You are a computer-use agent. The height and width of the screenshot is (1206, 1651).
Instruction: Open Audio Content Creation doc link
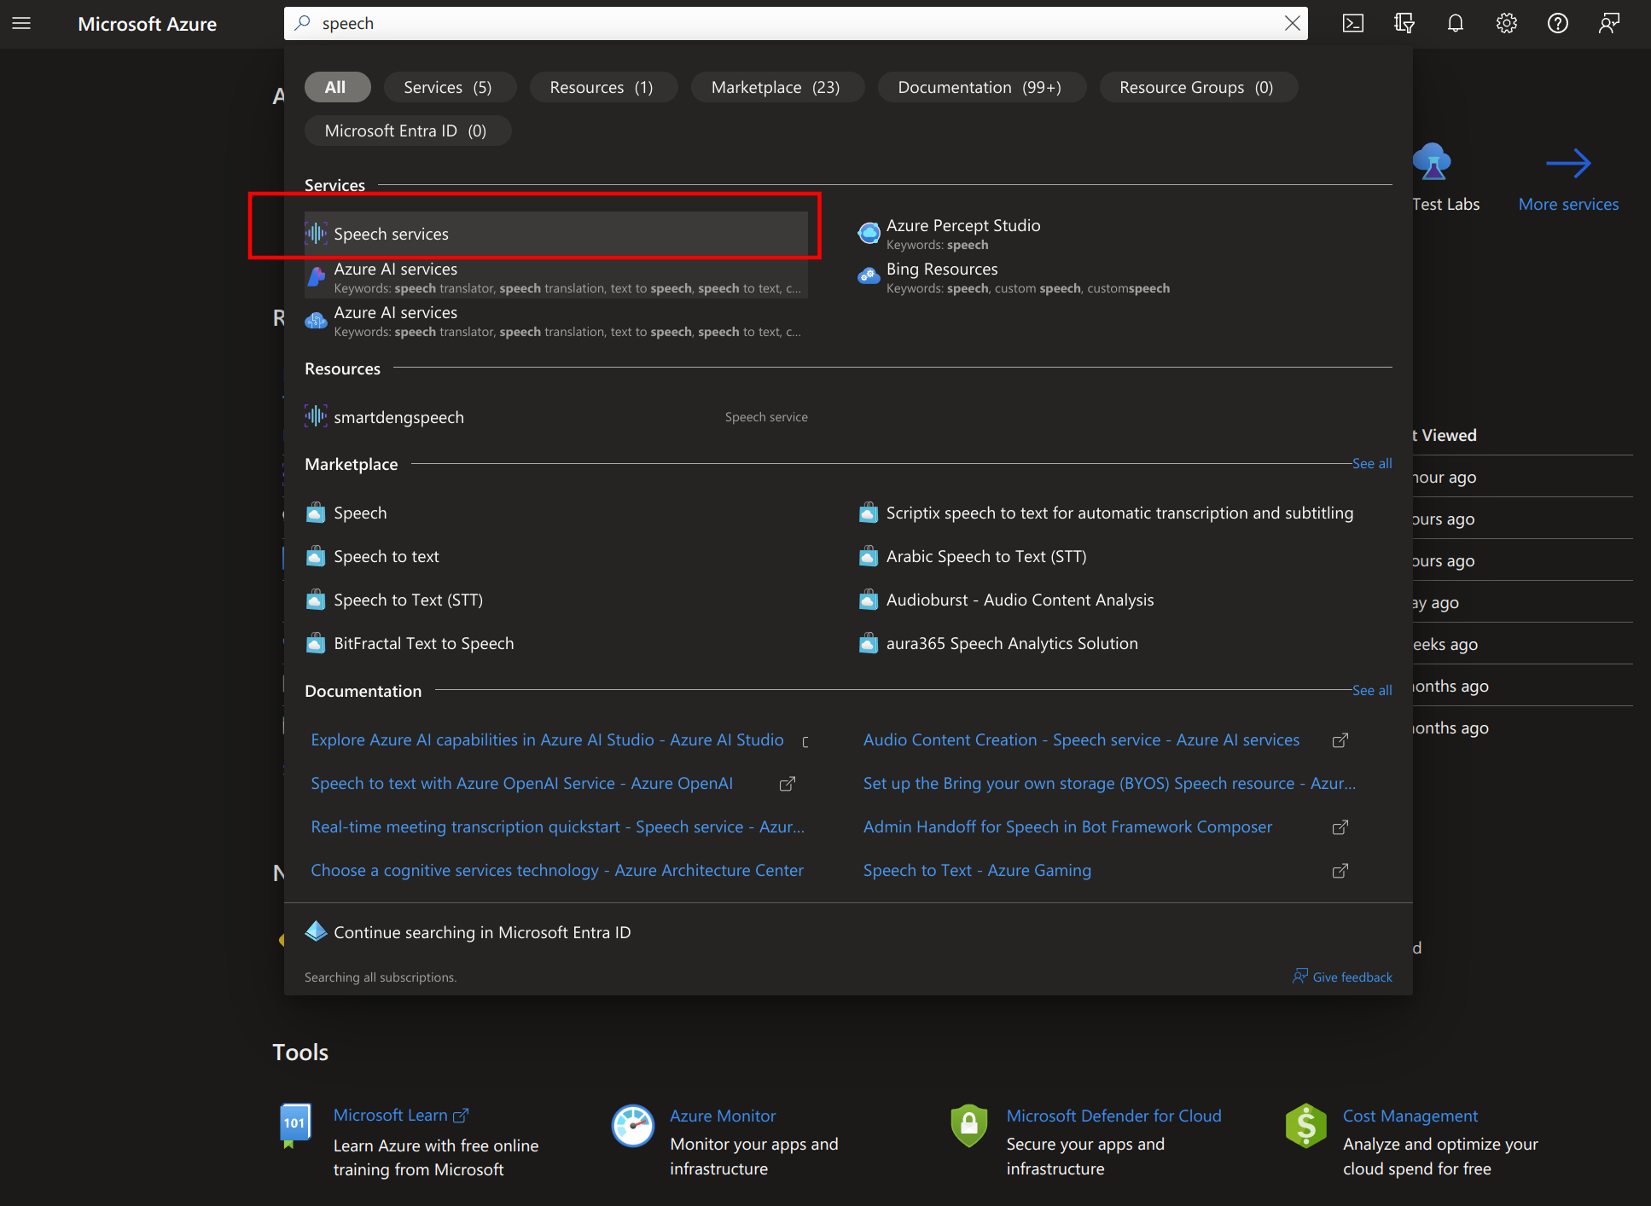(x=1081, y=739)
